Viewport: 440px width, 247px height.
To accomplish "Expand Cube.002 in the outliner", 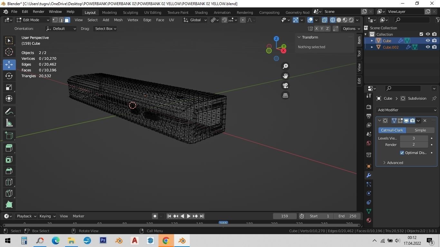I will click(x=372, y=47).
